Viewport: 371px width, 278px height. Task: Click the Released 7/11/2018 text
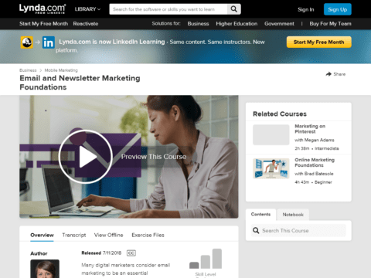(101, 253)
